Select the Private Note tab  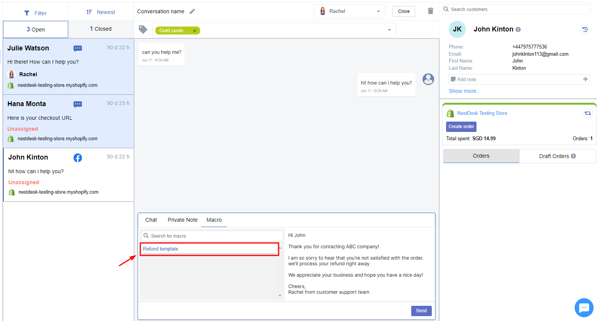(183, 220)
